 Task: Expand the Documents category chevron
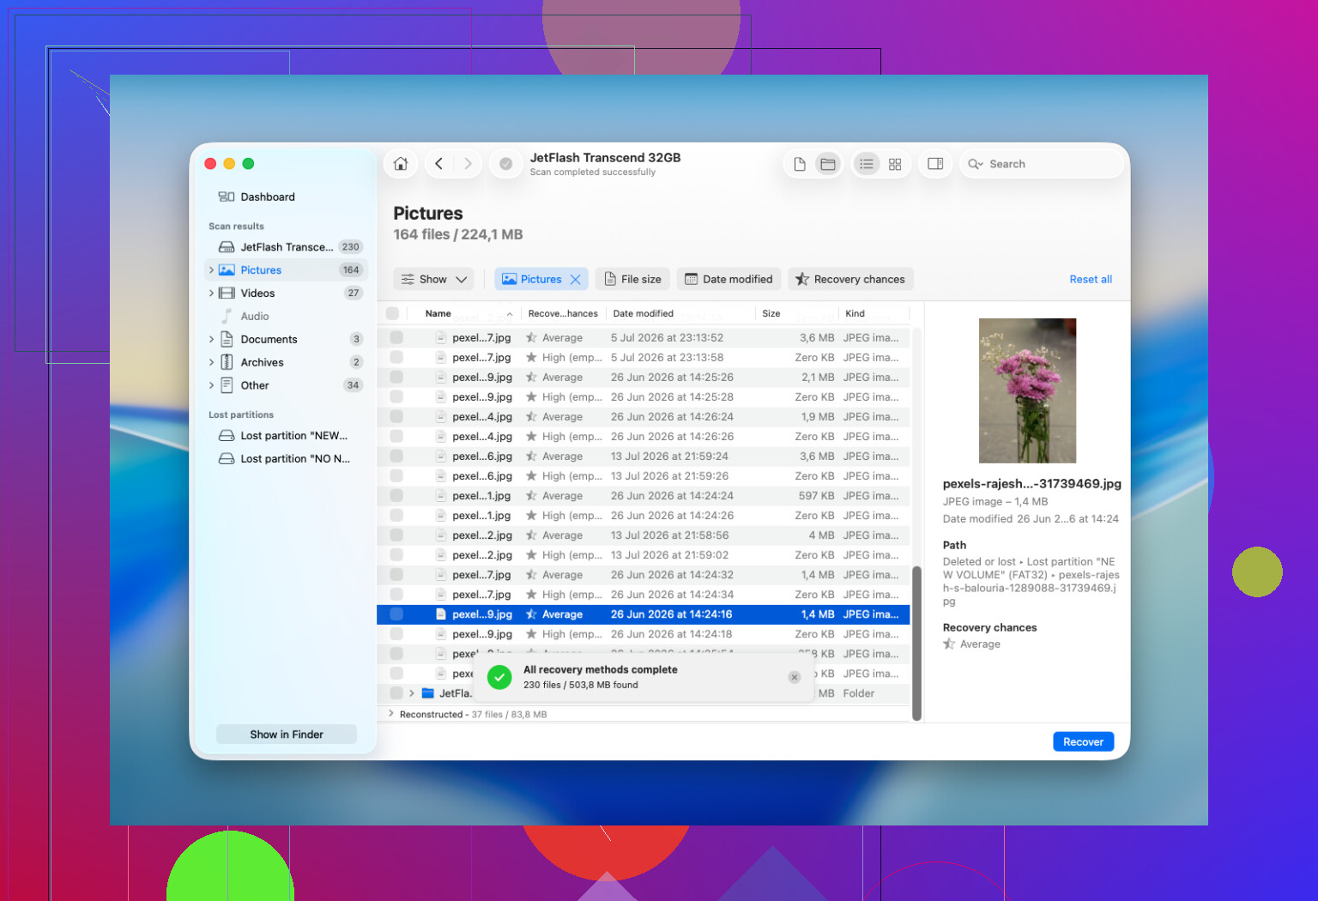click(211, 340)
